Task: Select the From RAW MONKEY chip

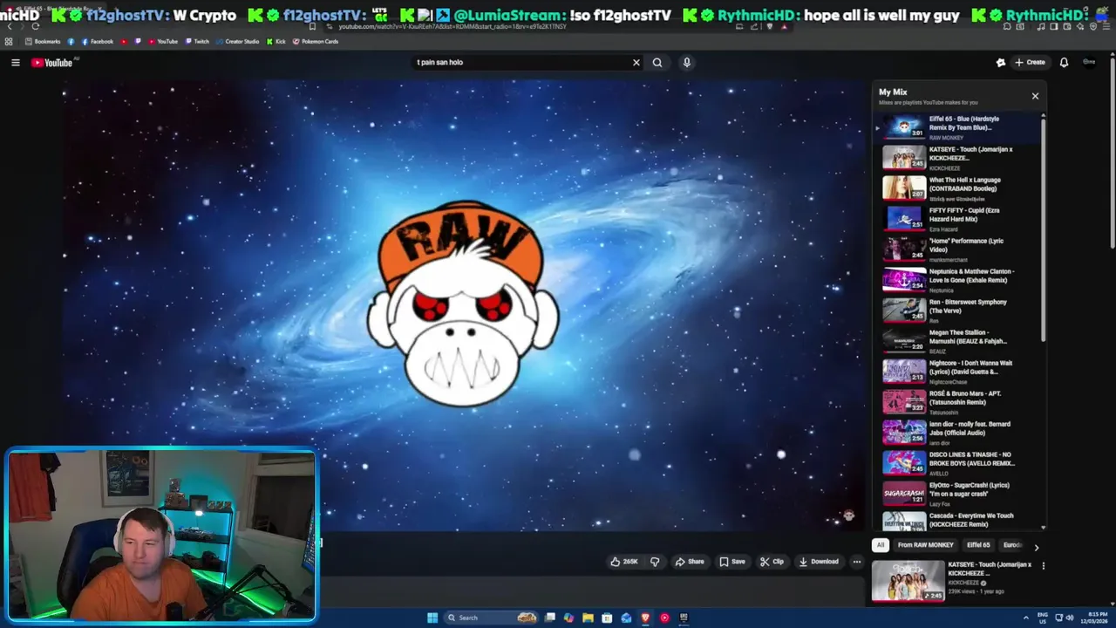Action: tap(925, 545)
